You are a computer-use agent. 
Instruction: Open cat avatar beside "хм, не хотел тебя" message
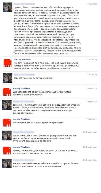(x=7, y=164)
